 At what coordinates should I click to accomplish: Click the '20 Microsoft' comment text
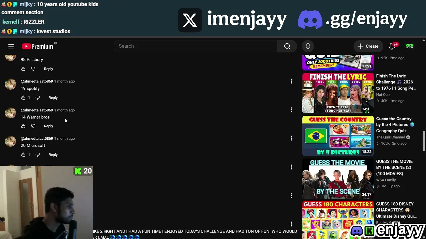33,146
